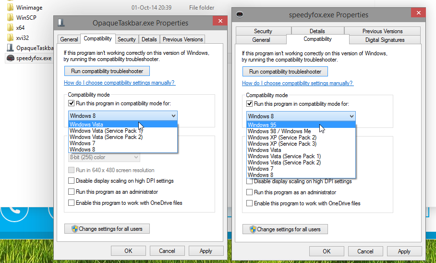The height and width of the screenshot is (263, 436).
Task: Open manual compatibility settings help link in speedyfox
Action: 298,83
